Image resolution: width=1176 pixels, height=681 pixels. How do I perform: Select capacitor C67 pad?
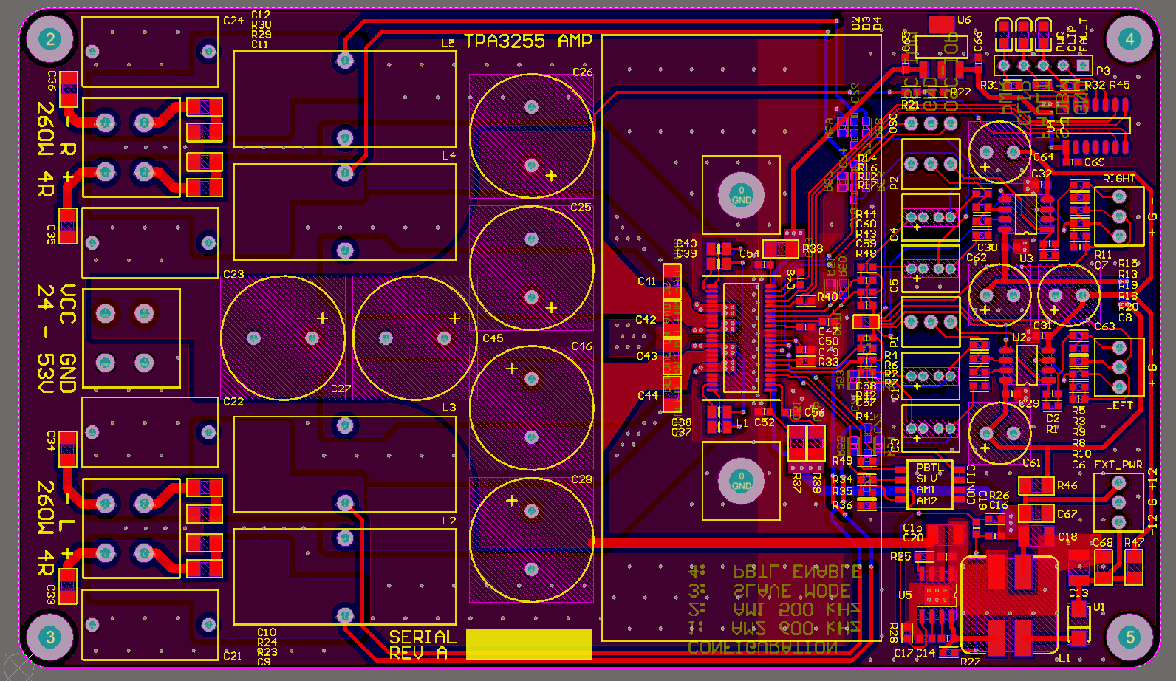[x=1036, y=513]
